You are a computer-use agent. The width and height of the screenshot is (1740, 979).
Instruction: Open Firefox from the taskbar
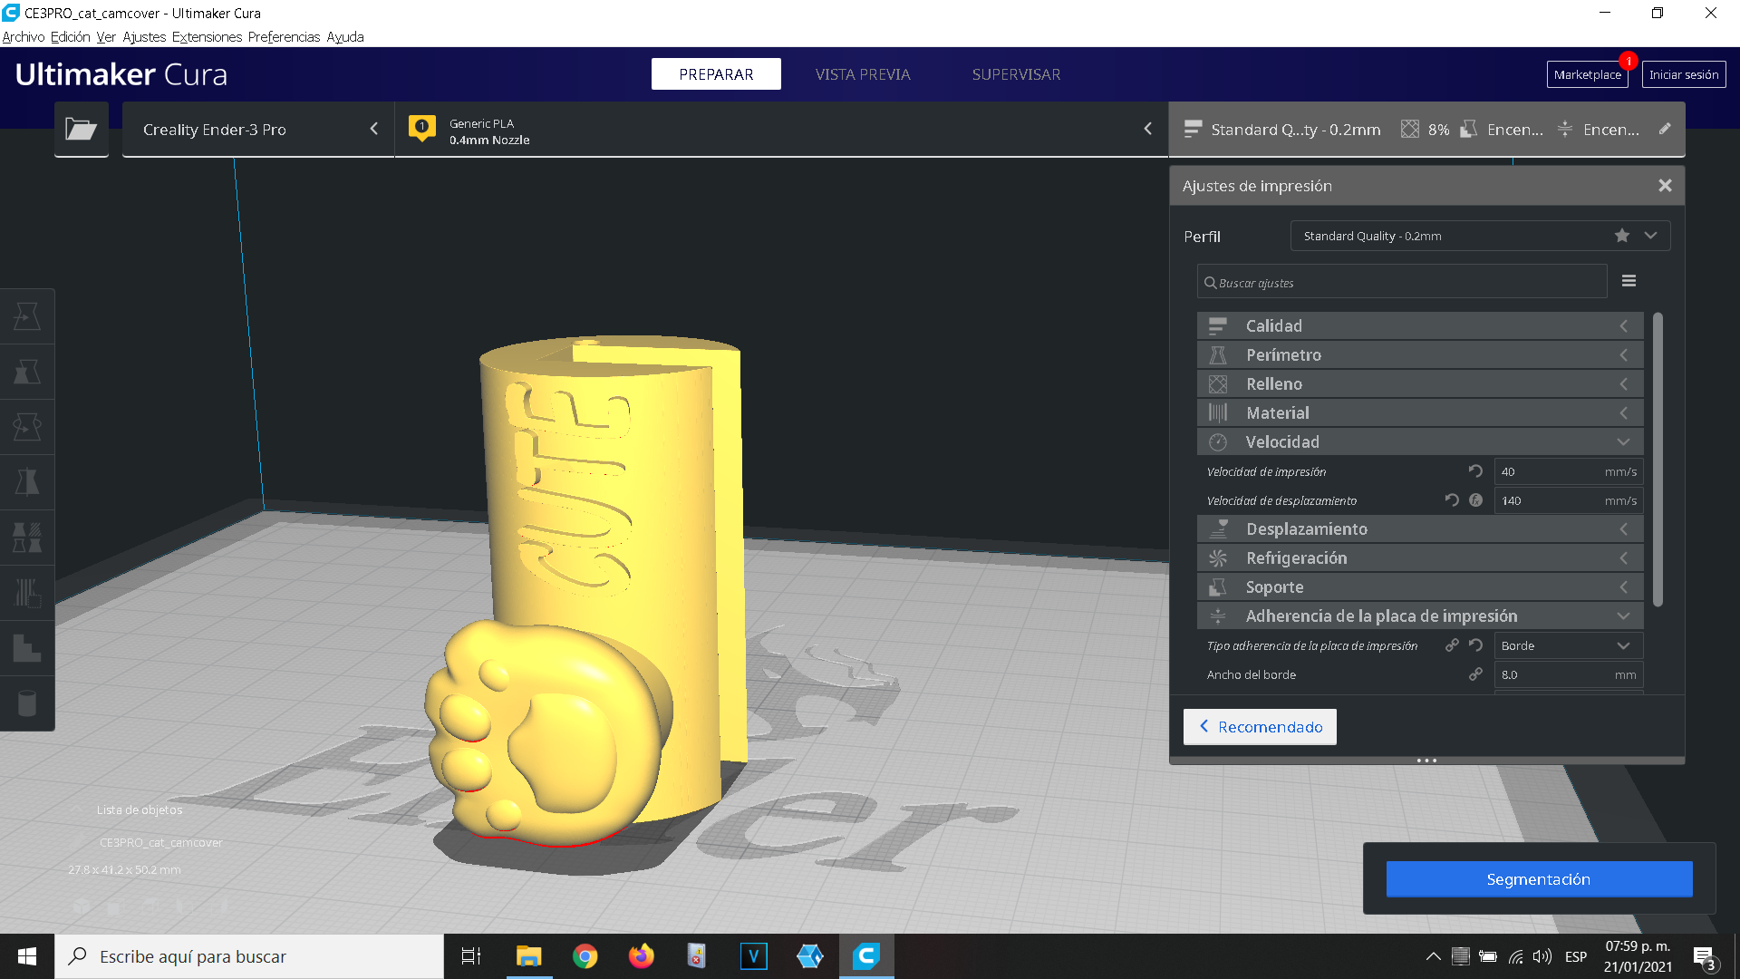tap(642, 956)
